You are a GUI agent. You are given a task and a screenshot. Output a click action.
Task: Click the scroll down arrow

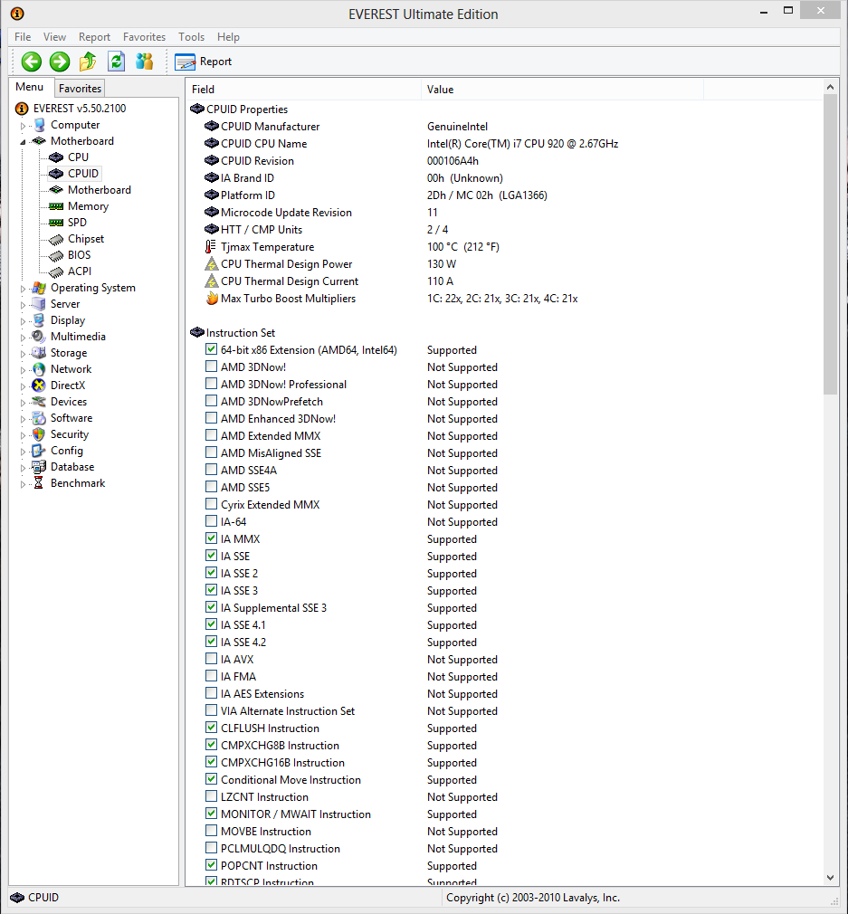coord(830,878)
